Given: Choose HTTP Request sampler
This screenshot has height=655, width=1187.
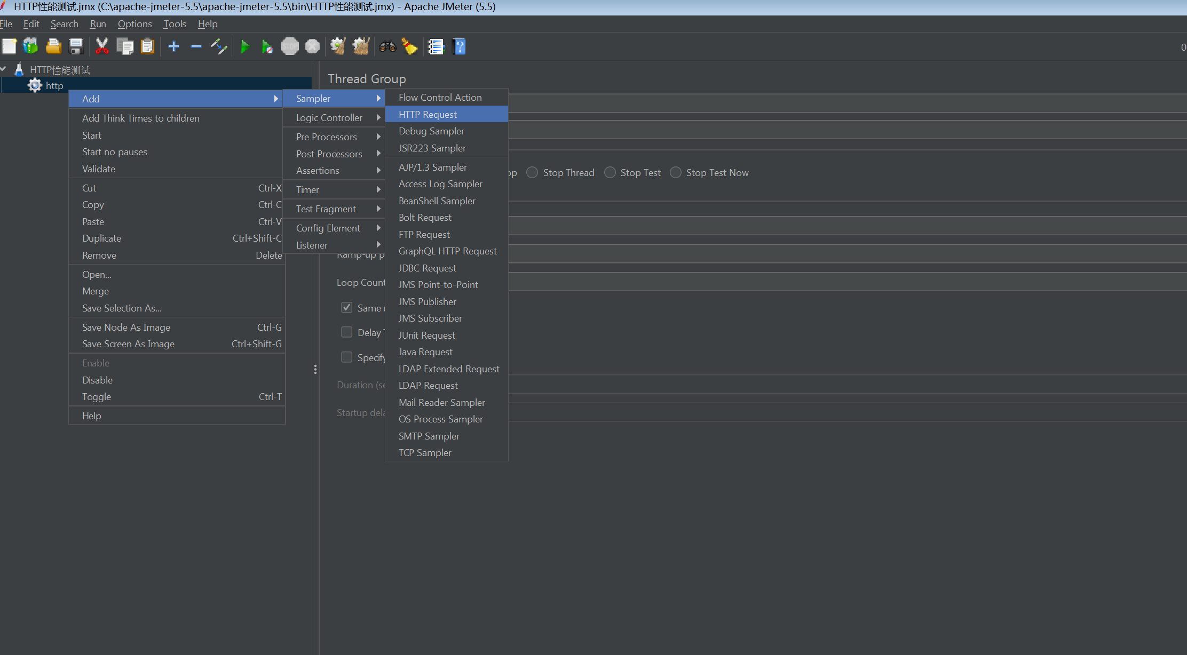Looking at the screenshot, I should [447, 114].
